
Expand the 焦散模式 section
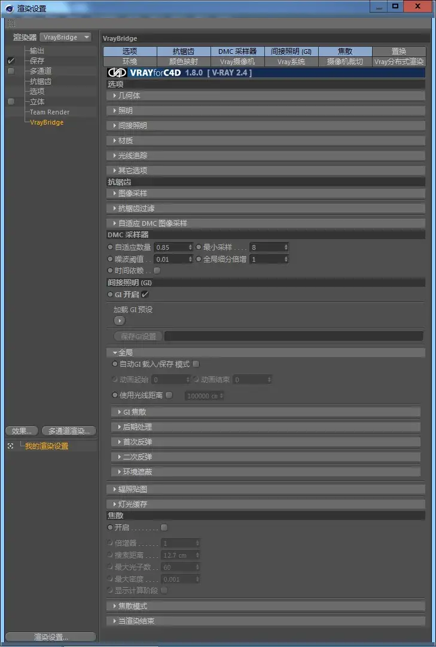click(x=266, y=606)
